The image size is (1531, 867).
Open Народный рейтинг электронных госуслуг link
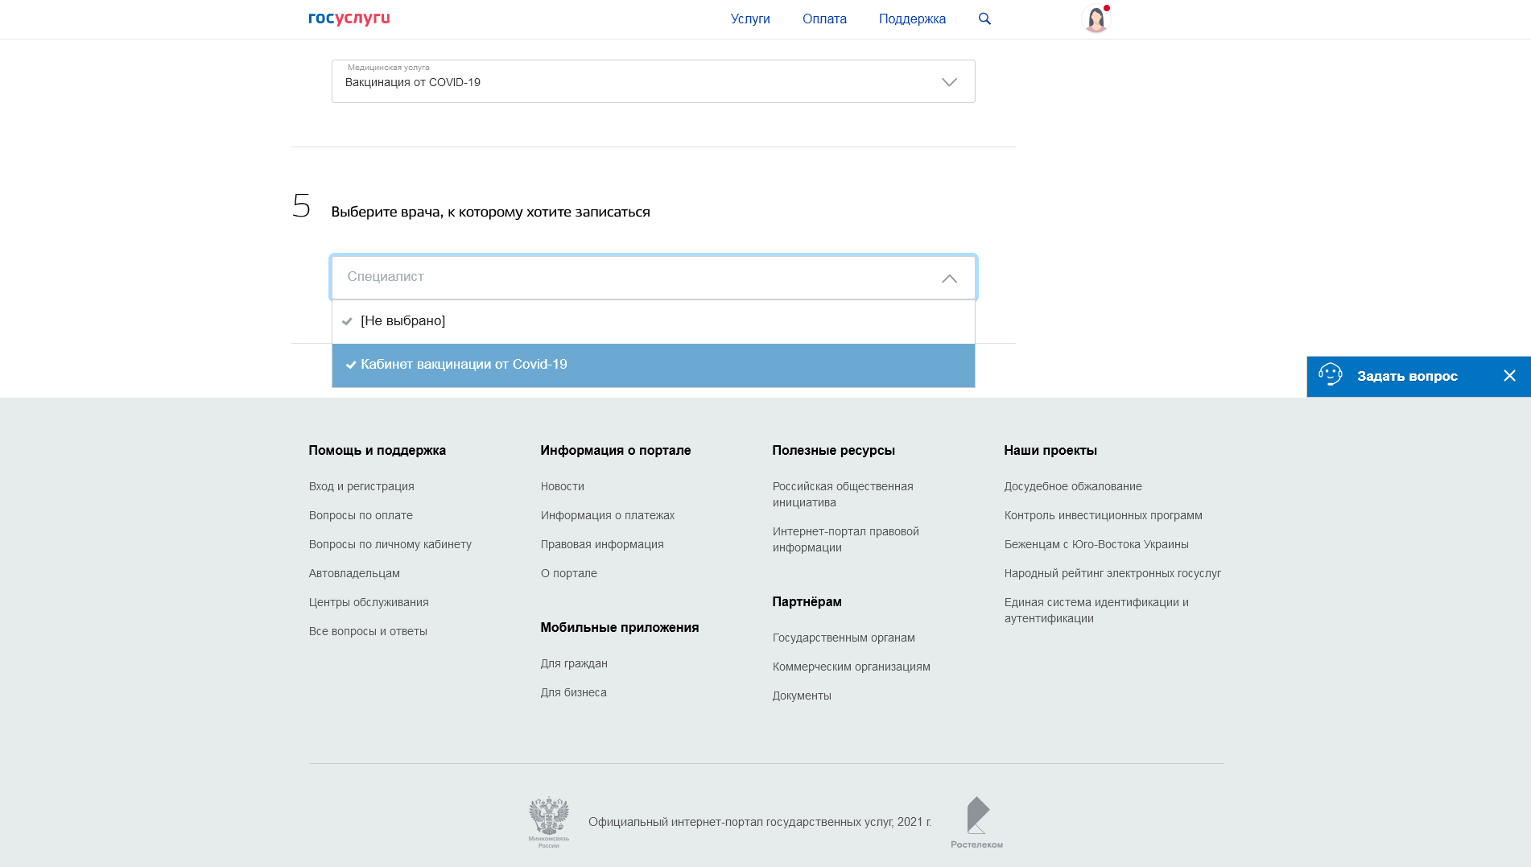[1112, 573]
